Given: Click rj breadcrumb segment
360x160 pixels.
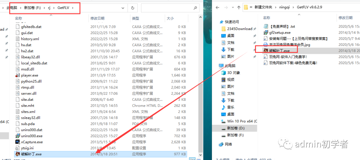Looking at the screenshot, I should (x=49, y=8).
